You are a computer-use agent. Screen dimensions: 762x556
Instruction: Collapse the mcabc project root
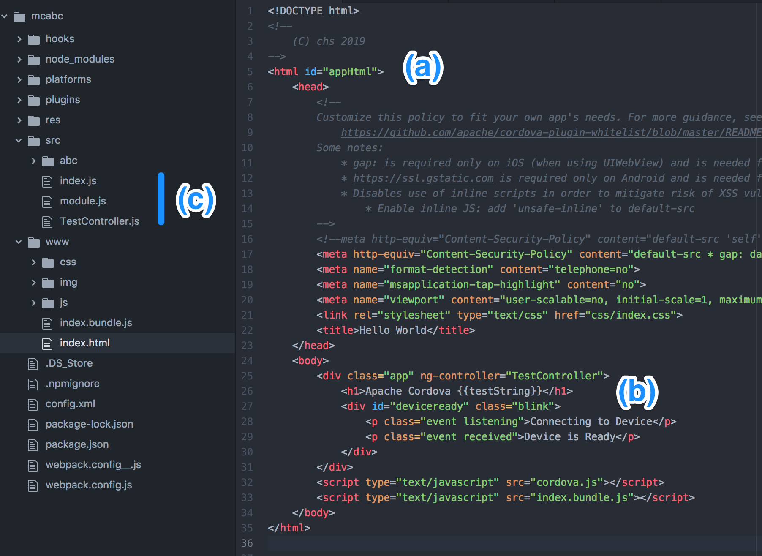pyautogui.click(x=4, y=16)
